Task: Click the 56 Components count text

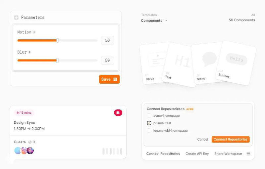Action: (242, 20)
